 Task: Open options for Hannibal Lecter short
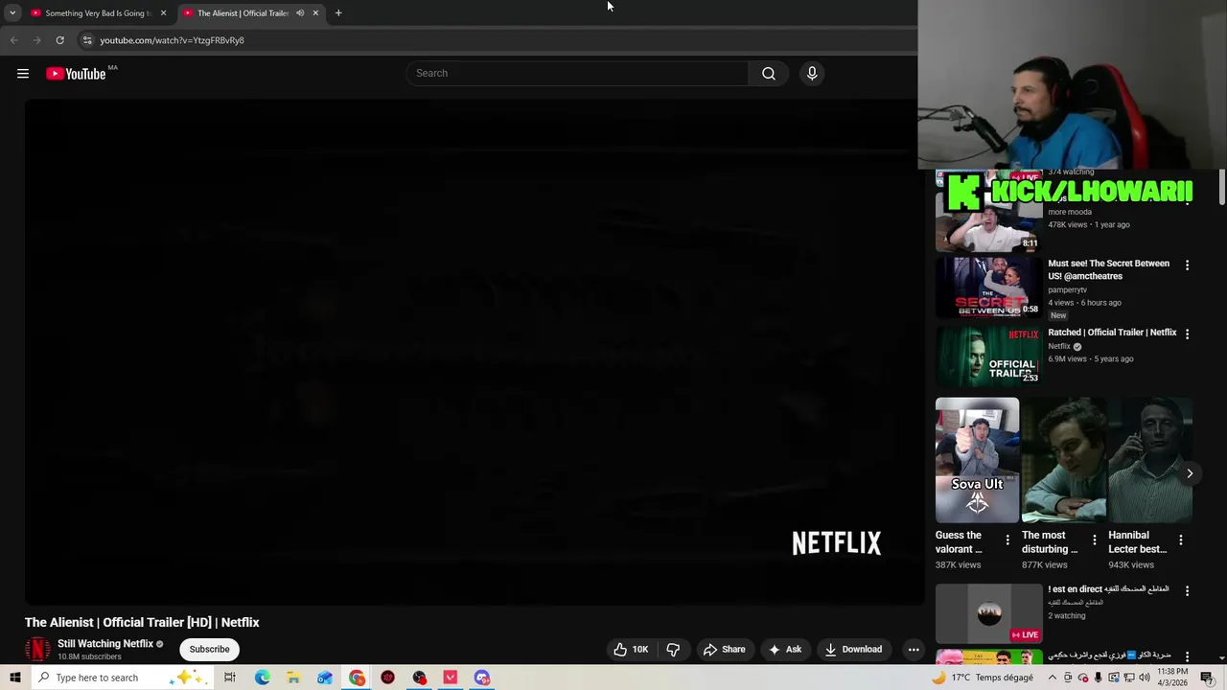[1180, 540]
